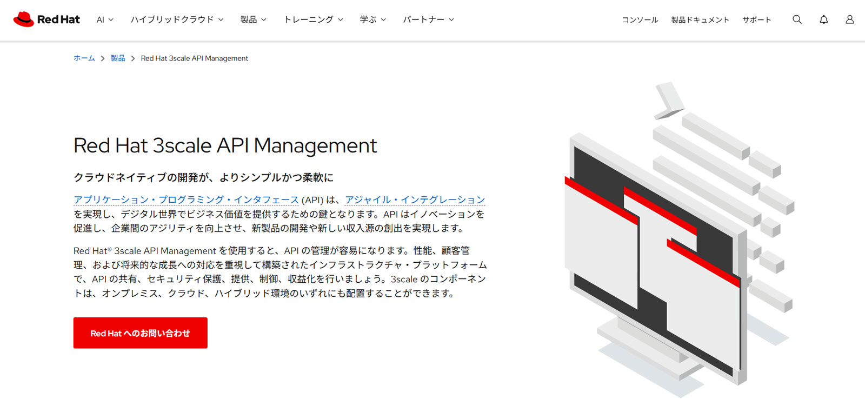
Task: Click the Red Hat 3scale API Management heading
Action: pos(225,145)
